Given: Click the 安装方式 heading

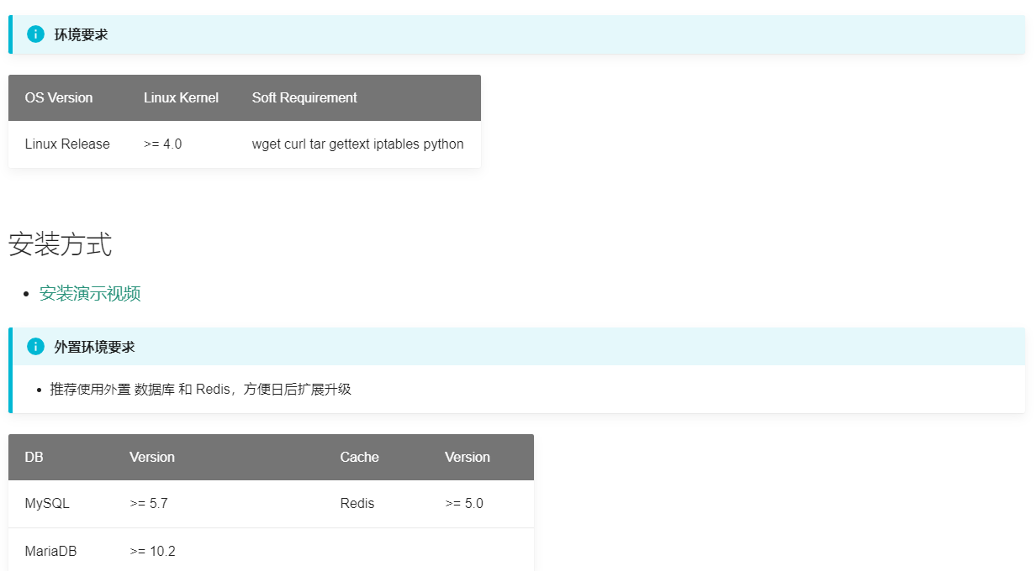Looking at the screenshot, I should [x=61, y=245].
